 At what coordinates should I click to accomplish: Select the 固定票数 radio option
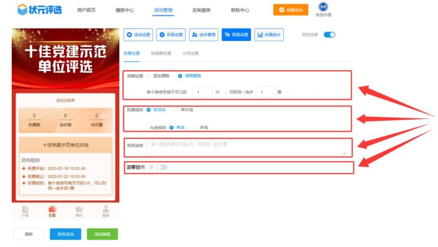(149, 76)
